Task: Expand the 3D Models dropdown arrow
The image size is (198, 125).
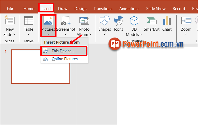Action: pyautogui.click(x=141, y=34)
